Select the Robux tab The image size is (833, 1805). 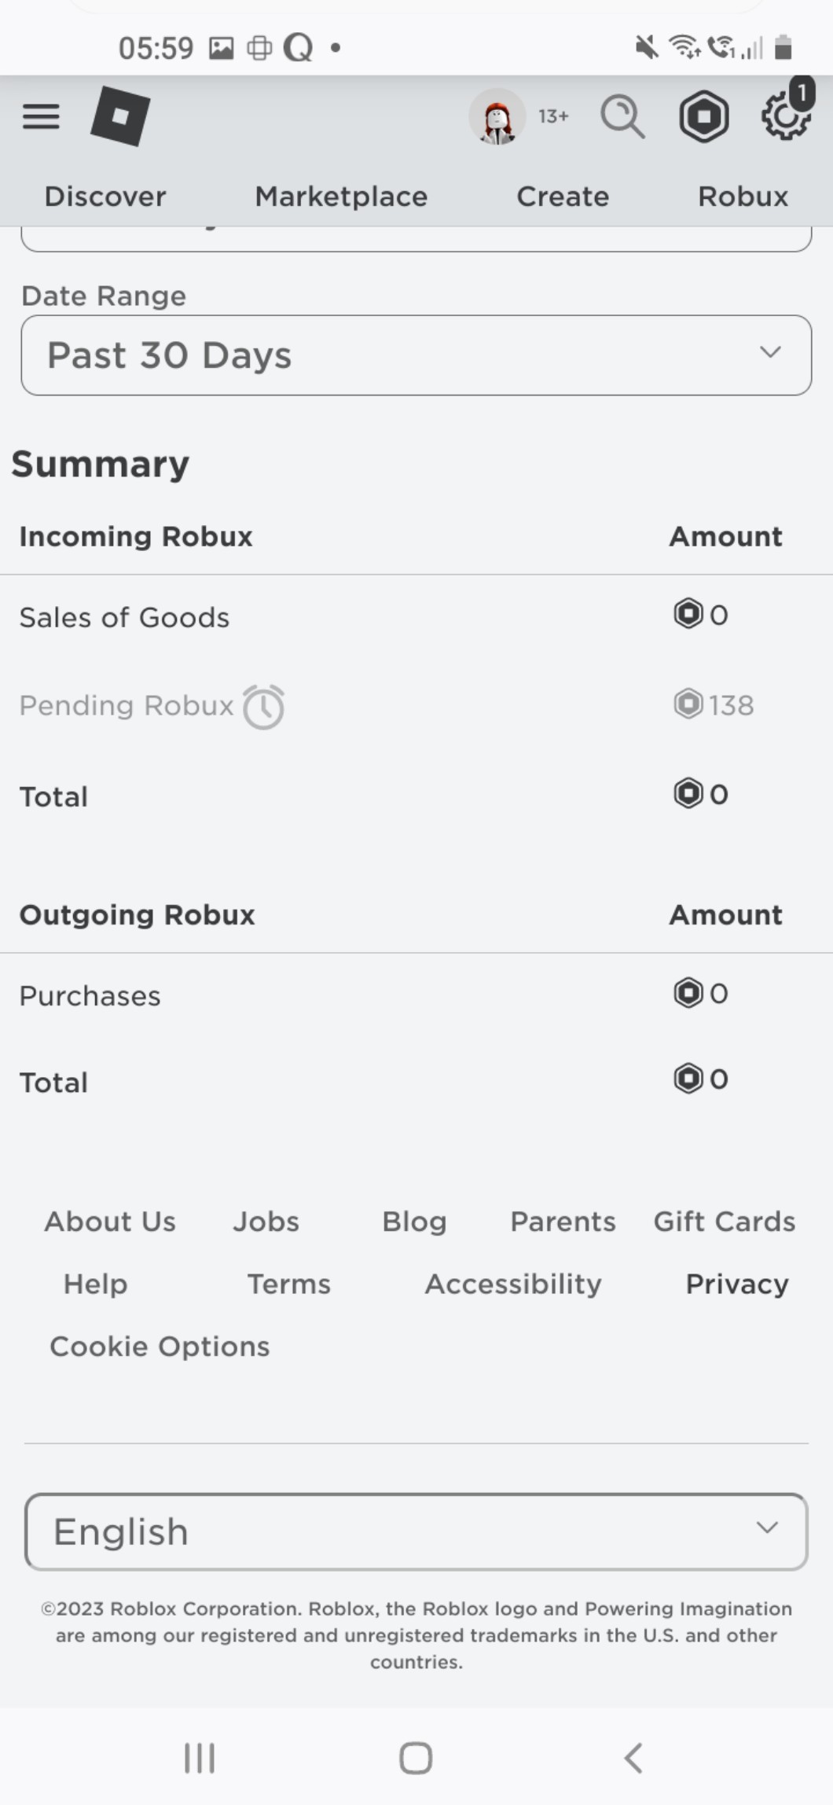pyautogui.click(x=743, y=197)
